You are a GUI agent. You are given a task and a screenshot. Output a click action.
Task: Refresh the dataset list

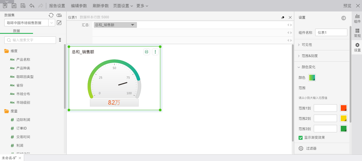(x=51, y=15)
